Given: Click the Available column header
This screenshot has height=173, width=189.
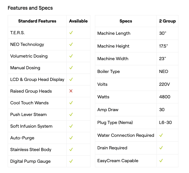Looking at the screenshot, I should pyautogui.click(x=78, y=21).
